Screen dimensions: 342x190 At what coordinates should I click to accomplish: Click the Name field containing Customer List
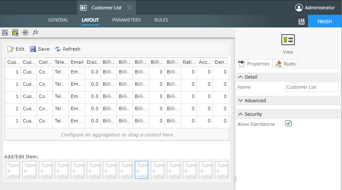tap(312, 87)
